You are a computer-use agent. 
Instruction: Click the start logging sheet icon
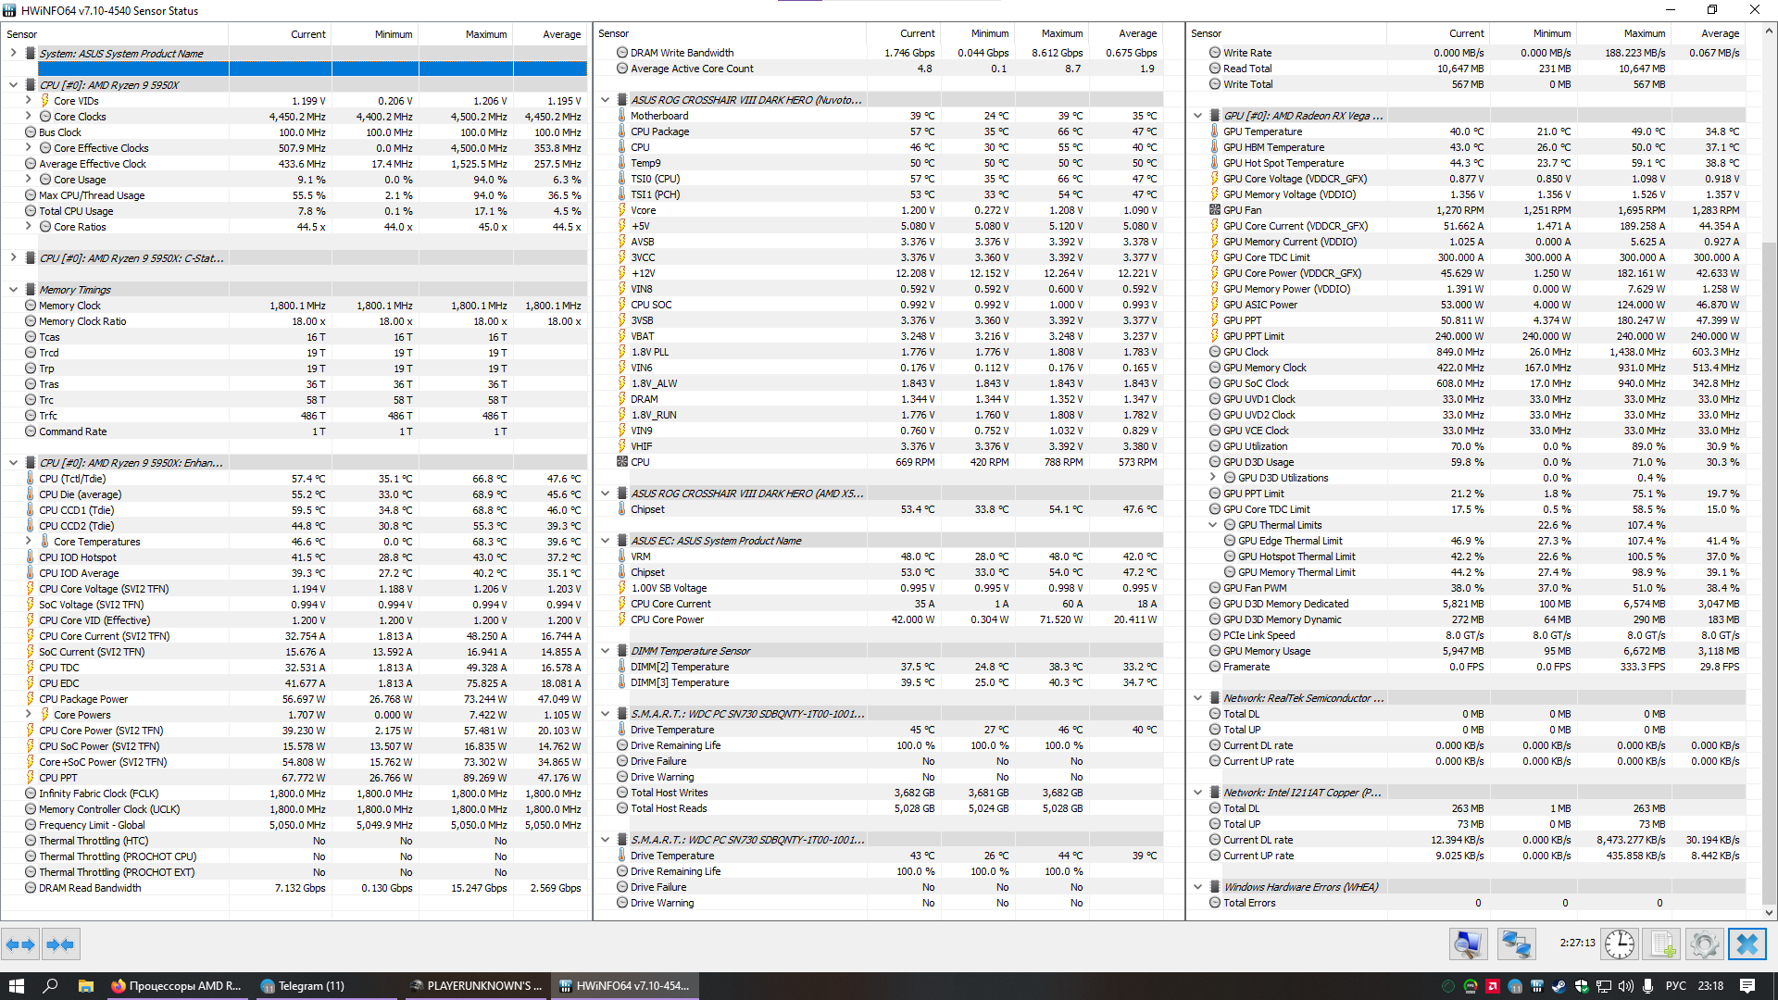click(x=1662, y=944)
